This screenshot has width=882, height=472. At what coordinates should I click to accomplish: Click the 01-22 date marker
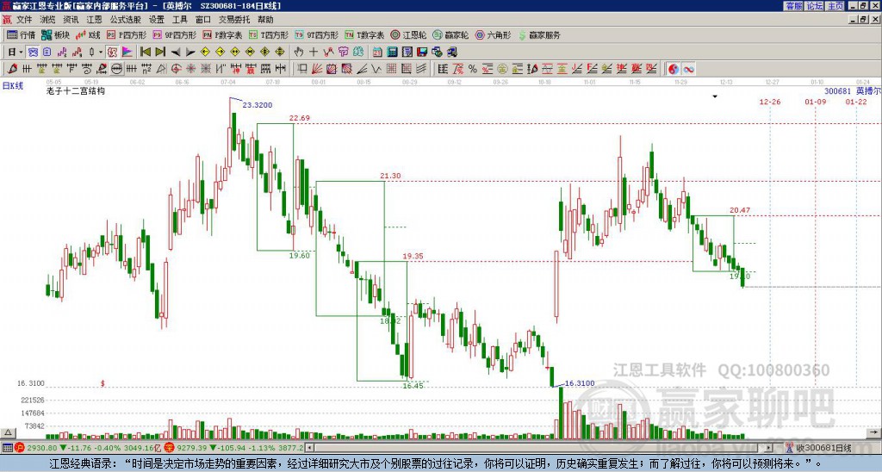click(x=856, y=102)
